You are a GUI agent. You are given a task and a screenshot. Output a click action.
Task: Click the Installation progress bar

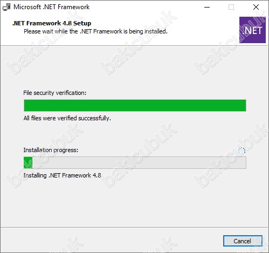[135, 162]
